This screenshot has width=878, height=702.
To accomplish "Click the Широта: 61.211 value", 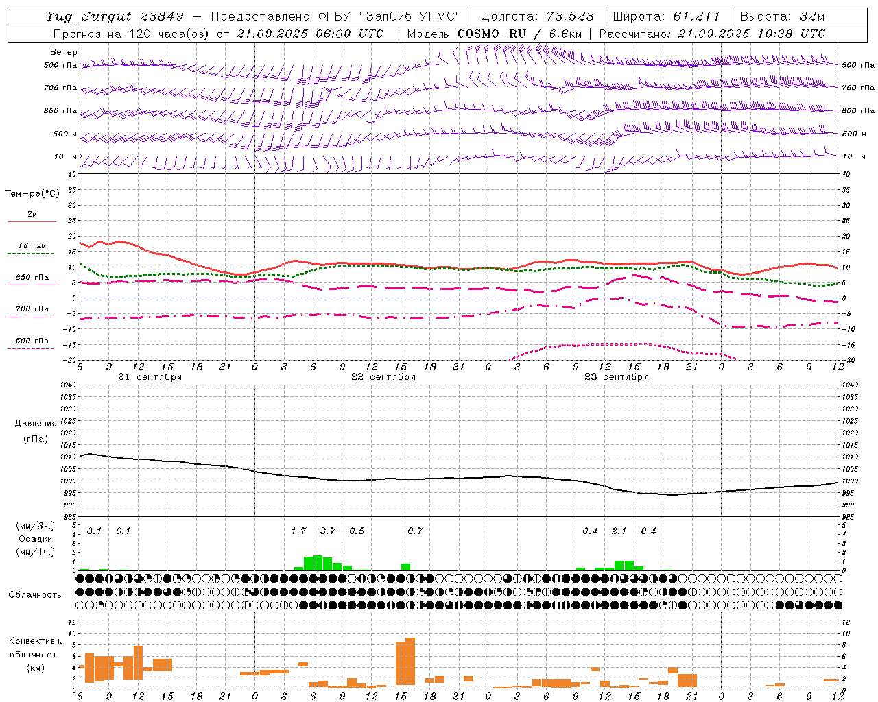I will 666,16.
